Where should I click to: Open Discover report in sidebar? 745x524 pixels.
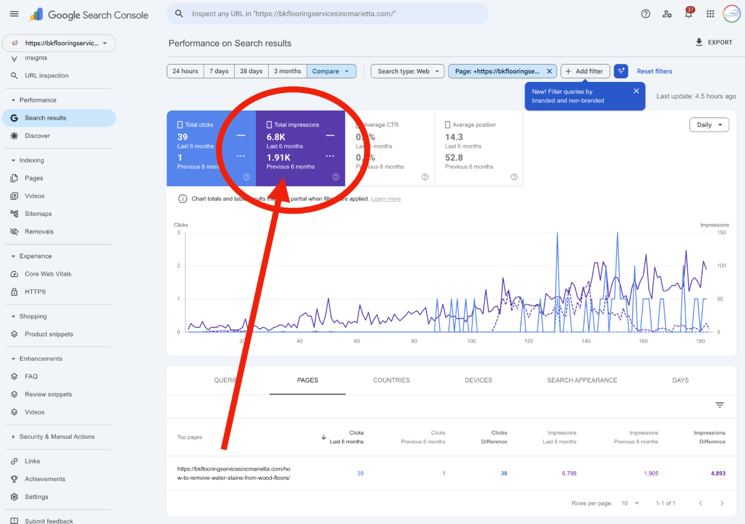click(x=58, y=136)
